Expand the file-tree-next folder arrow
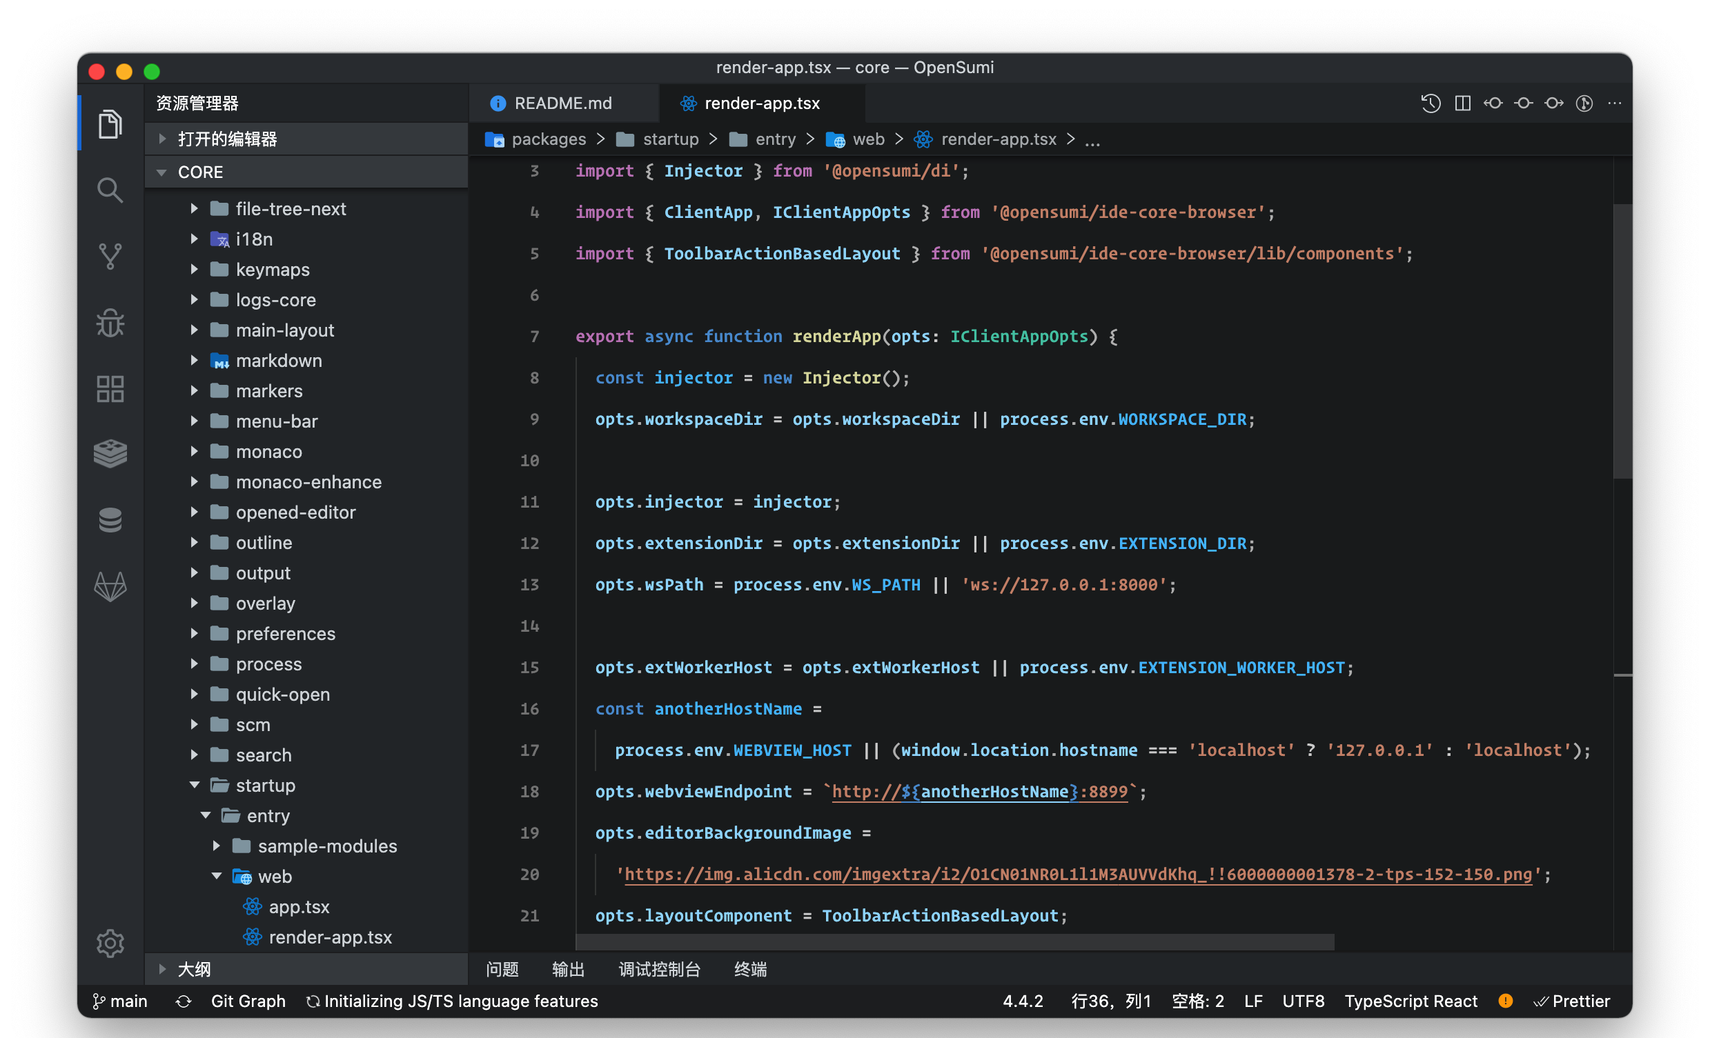The image size is (1710, 1038). coord(195,209)
